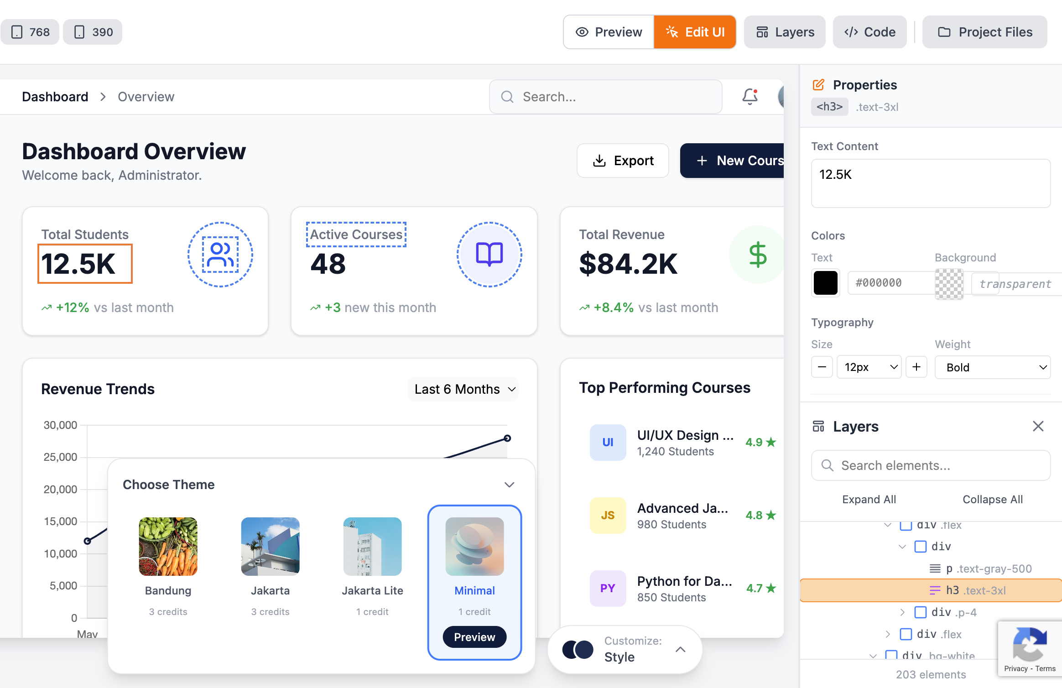Click the Export button

tap(623, 161)
